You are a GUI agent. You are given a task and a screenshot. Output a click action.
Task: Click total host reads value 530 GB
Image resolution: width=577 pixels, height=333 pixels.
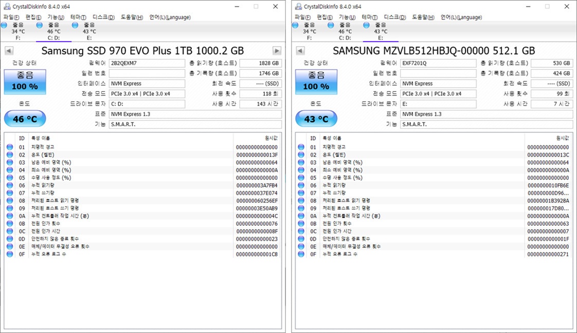[552, 63]
